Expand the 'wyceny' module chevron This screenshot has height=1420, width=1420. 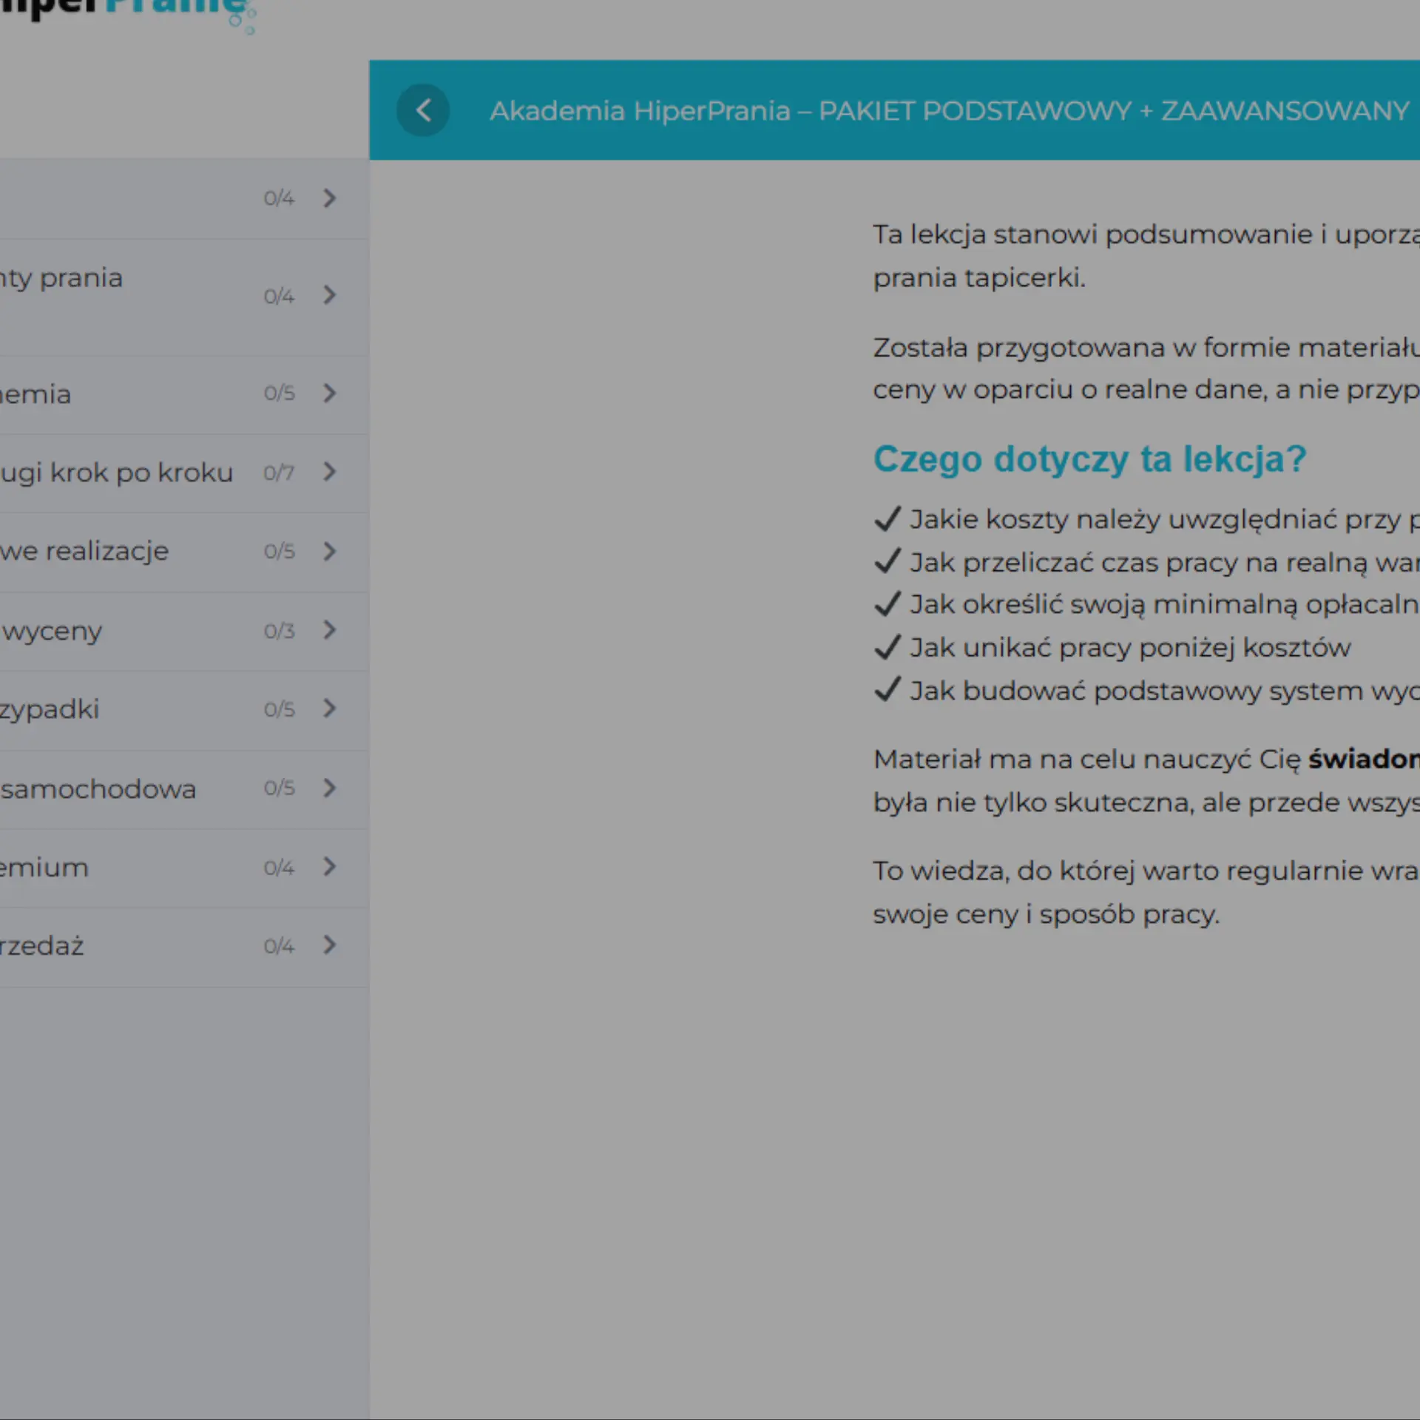(330, 630)
